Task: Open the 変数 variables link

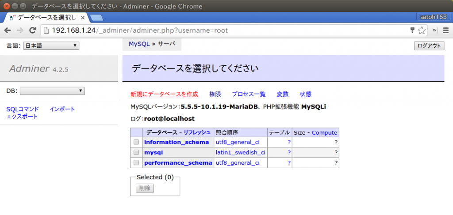Action: tap(283, 94)
